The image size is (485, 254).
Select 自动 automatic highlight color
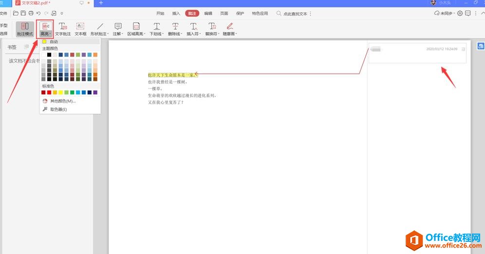[54, 42]
